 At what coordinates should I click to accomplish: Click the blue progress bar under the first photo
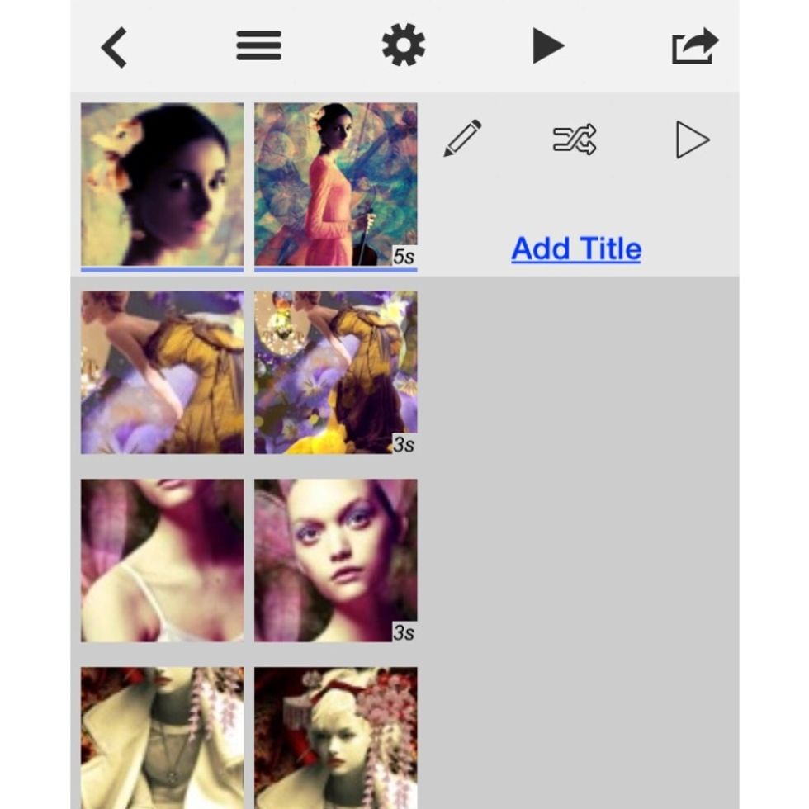point(162,266)
